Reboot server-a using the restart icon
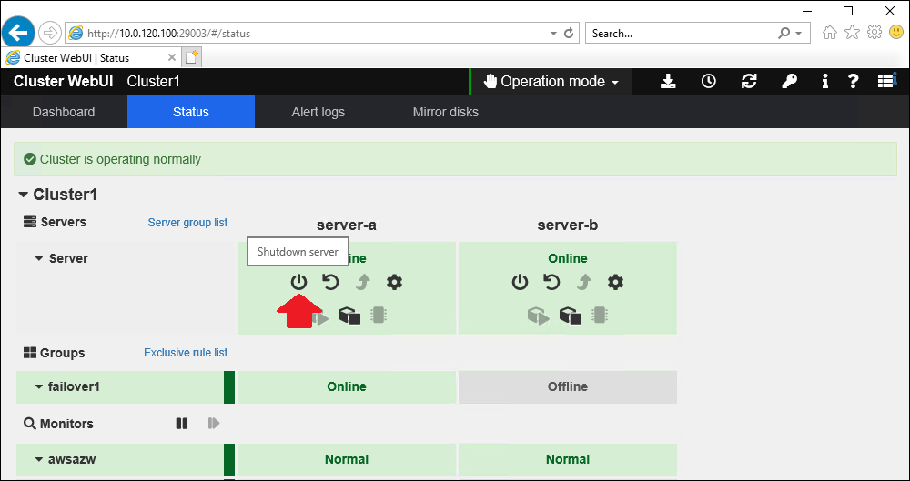 tap(330, 282)
